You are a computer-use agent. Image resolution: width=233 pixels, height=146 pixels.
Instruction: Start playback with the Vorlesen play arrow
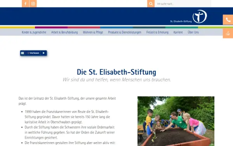(43, 53)
